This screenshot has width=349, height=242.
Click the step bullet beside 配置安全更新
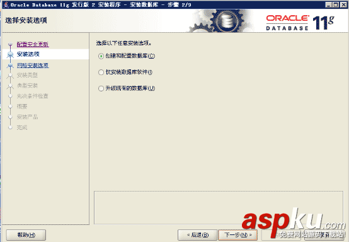[x=10, y=44]
